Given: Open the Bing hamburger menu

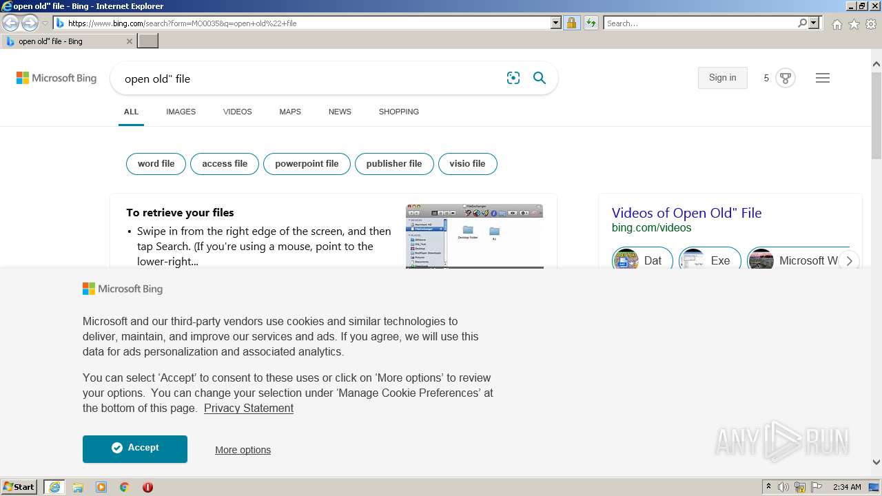Looking at the screenshot, I should pyautogui.click(x=823, y=78).
